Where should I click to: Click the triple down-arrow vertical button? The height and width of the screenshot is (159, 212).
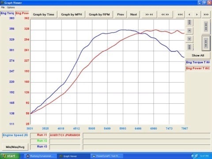[x=189, y=47]
